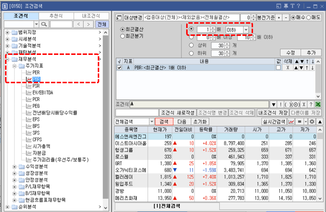Click the T font icon in title bar
Screen dimensions: 326x212
click(292, 6)
